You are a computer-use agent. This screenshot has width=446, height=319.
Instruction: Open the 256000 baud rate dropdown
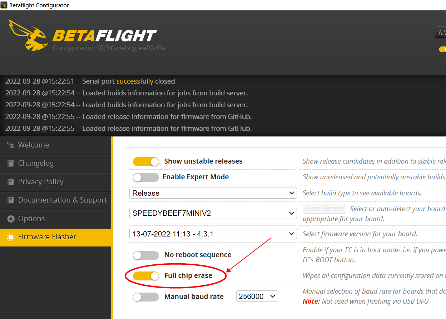pos(257,296)
